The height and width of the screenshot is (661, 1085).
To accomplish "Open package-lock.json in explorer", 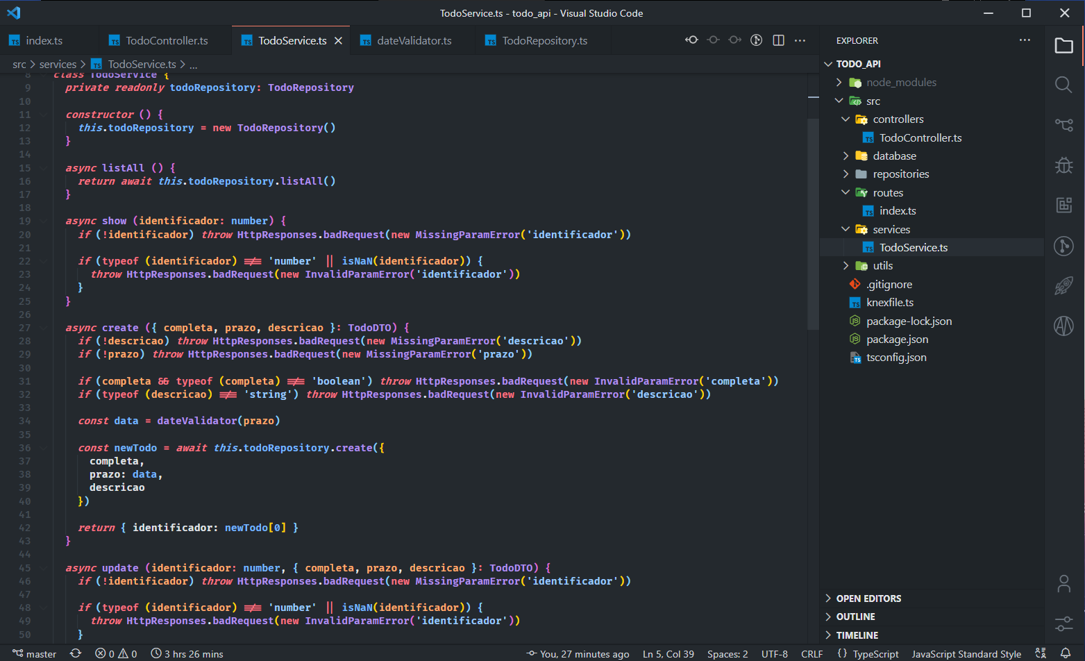I will pyautogui.click(x=932, y=321).
